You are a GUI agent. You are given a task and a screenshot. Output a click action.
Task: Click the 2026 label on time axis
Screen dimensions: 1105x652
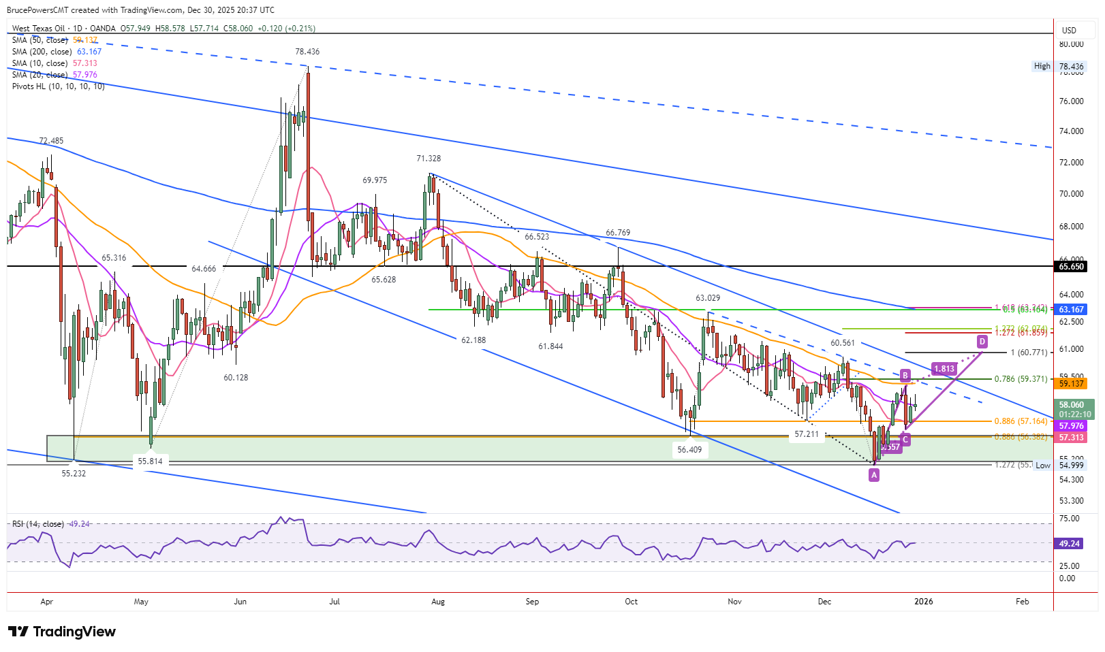coord(924,602)
